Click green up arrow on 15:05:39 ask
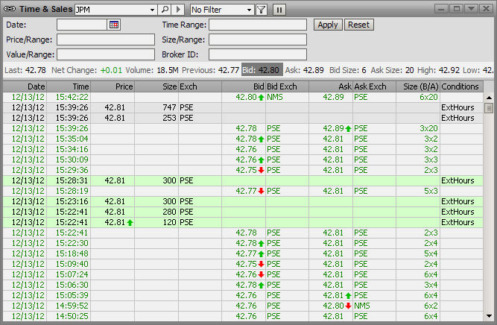Image resolution: width=497 pixels, height=325 pixels. tap(348, 295)
